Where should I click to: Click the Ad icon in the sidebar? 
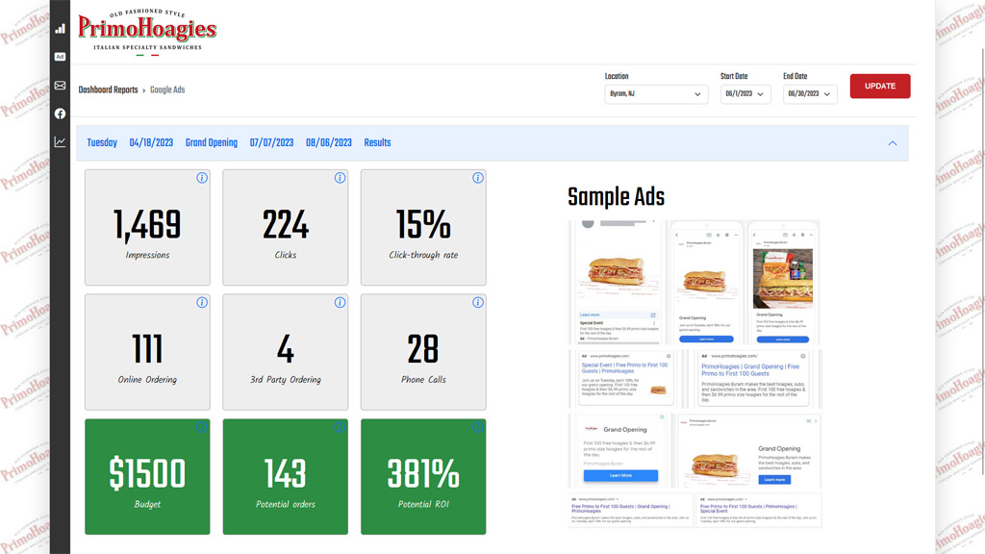pos(60,57)
